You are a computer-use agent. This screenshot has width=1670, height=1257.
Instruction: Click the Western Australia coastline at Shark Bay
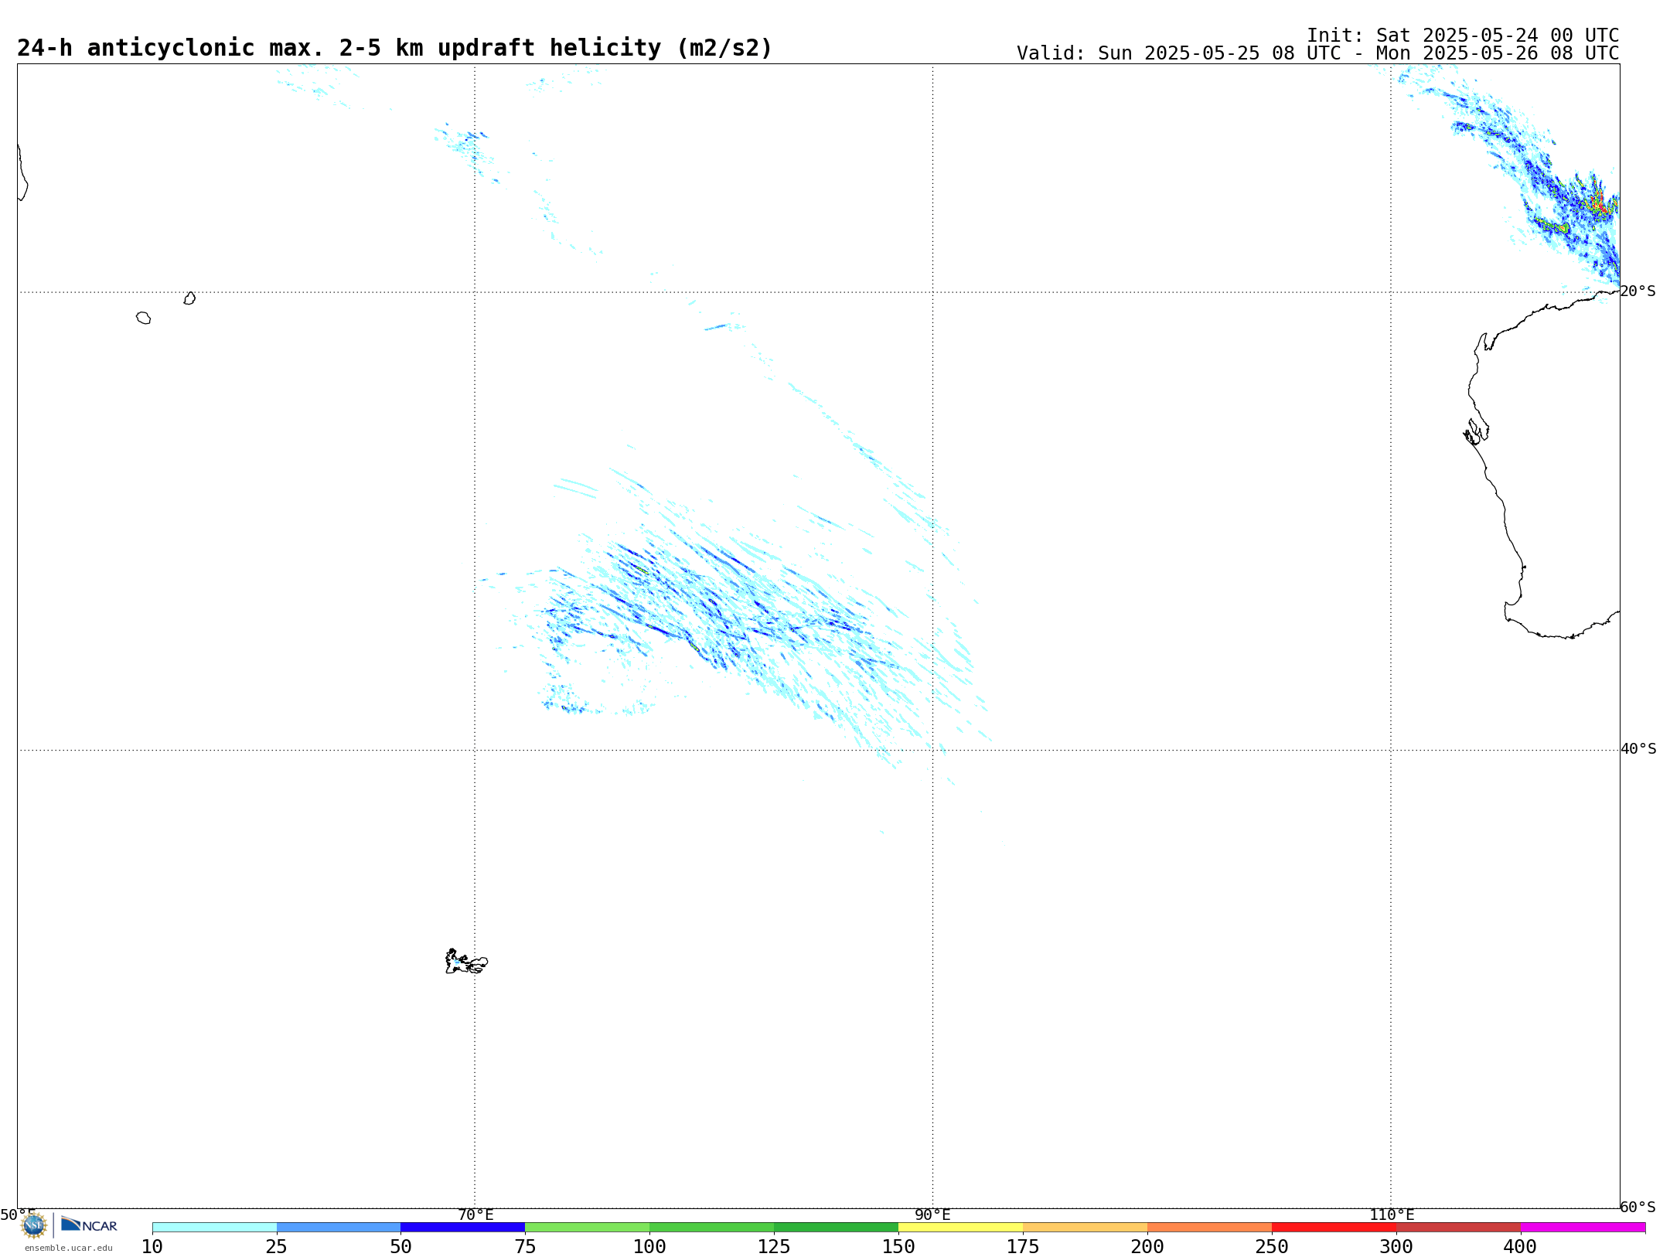click(x=1475, y=431)
